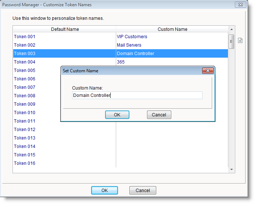Click the Custom Name column header

pos(172,29)
